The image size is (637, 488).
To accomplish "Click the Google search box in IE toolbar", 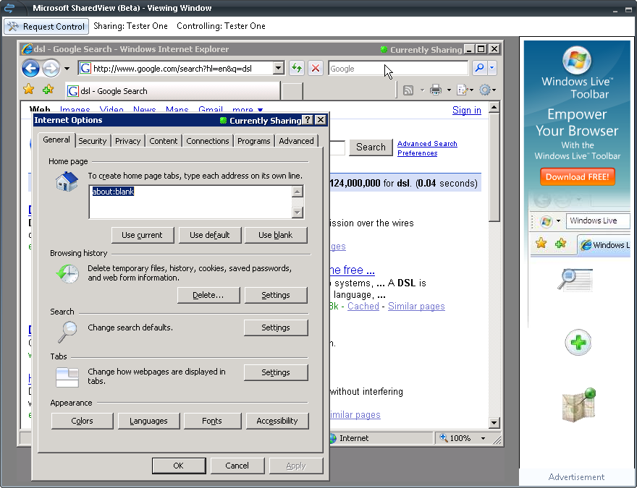I will pyautogui.click(x=398, y=68).
